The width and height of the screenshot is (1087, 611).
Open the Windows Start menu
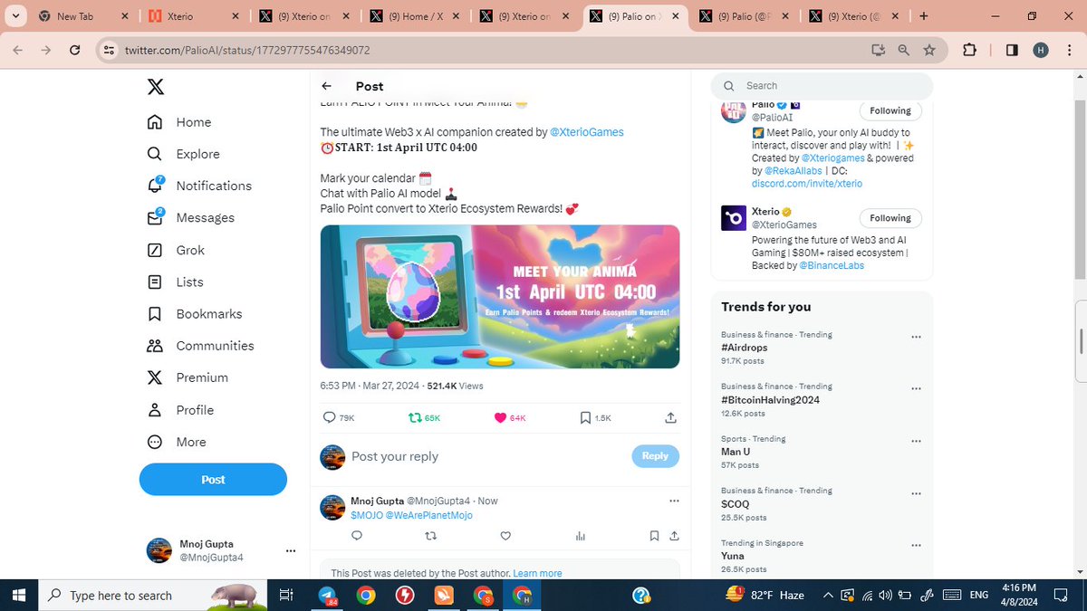pos(20,595)
